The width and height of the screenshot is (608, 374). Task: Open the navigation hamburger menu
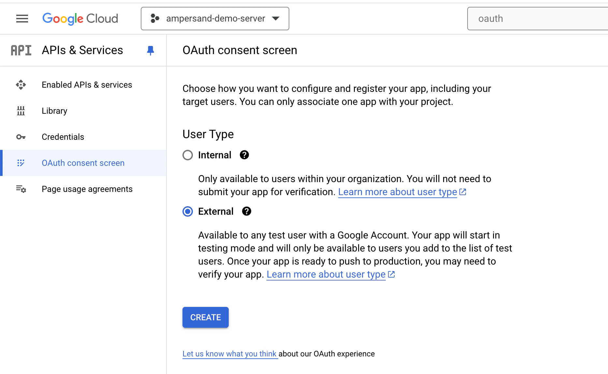coord(22,19)
